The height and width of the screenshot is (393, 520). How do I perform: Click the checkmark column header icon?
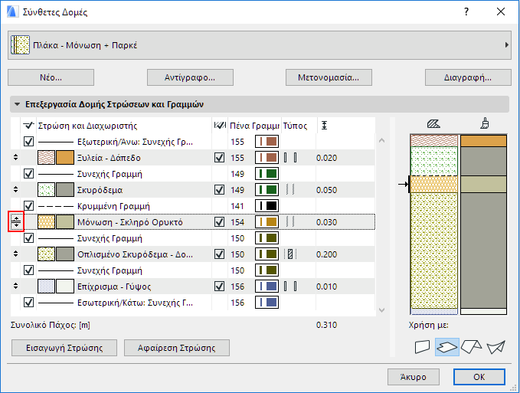coord(28,126)
